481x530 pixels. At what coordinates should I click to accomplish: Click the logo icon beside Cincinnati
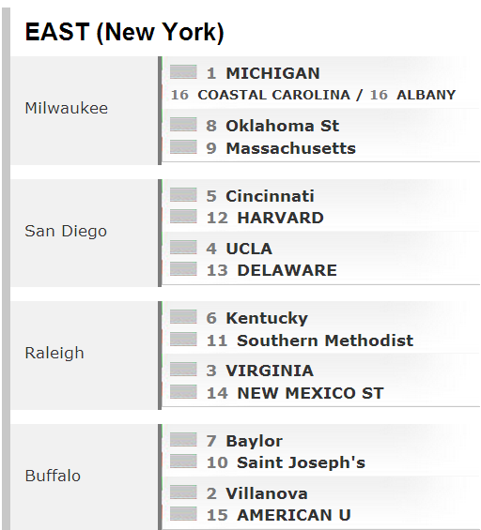(x=183, y=195)
